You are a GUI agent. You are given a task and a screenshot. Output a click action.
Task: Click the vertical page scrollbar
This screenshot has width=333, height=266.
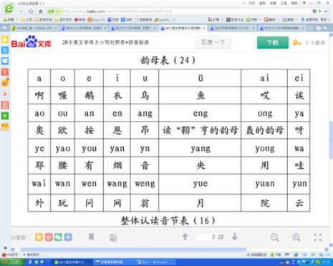coord(331,139)
